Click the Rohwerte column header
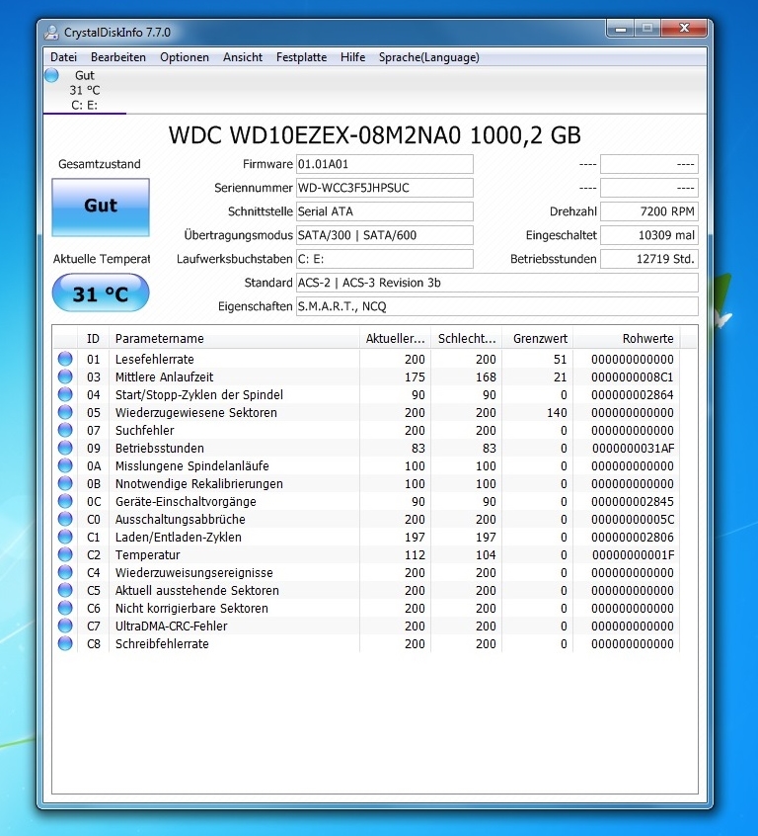This screenshot has width=758, height=836. [x=627, y=339]
